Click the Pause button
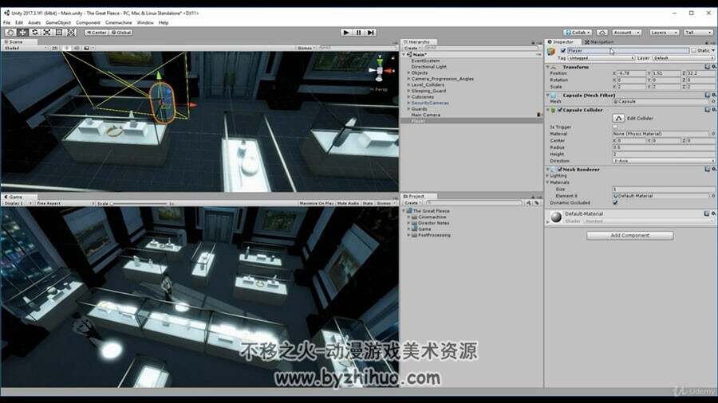 click(x=358, y=33)
